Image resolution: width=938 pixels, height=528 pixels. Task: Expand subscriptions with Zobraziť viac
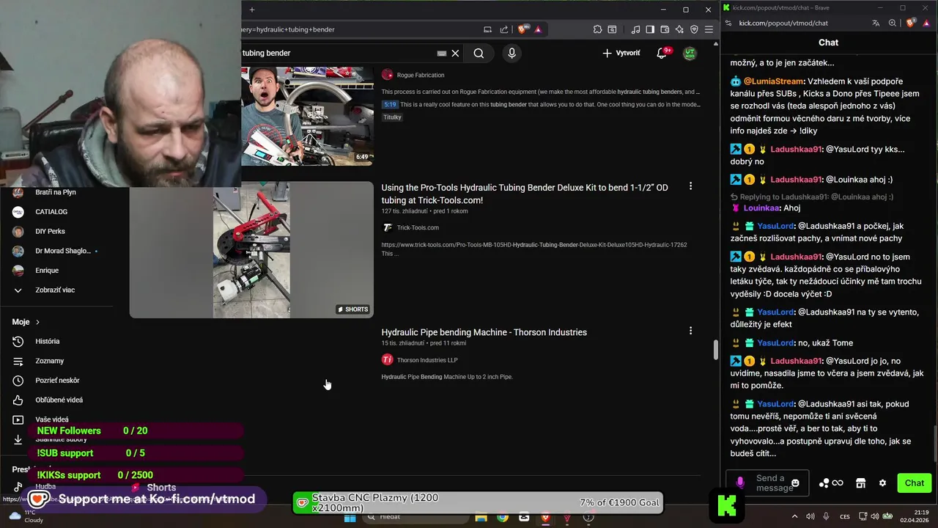(x=55, y=290)
